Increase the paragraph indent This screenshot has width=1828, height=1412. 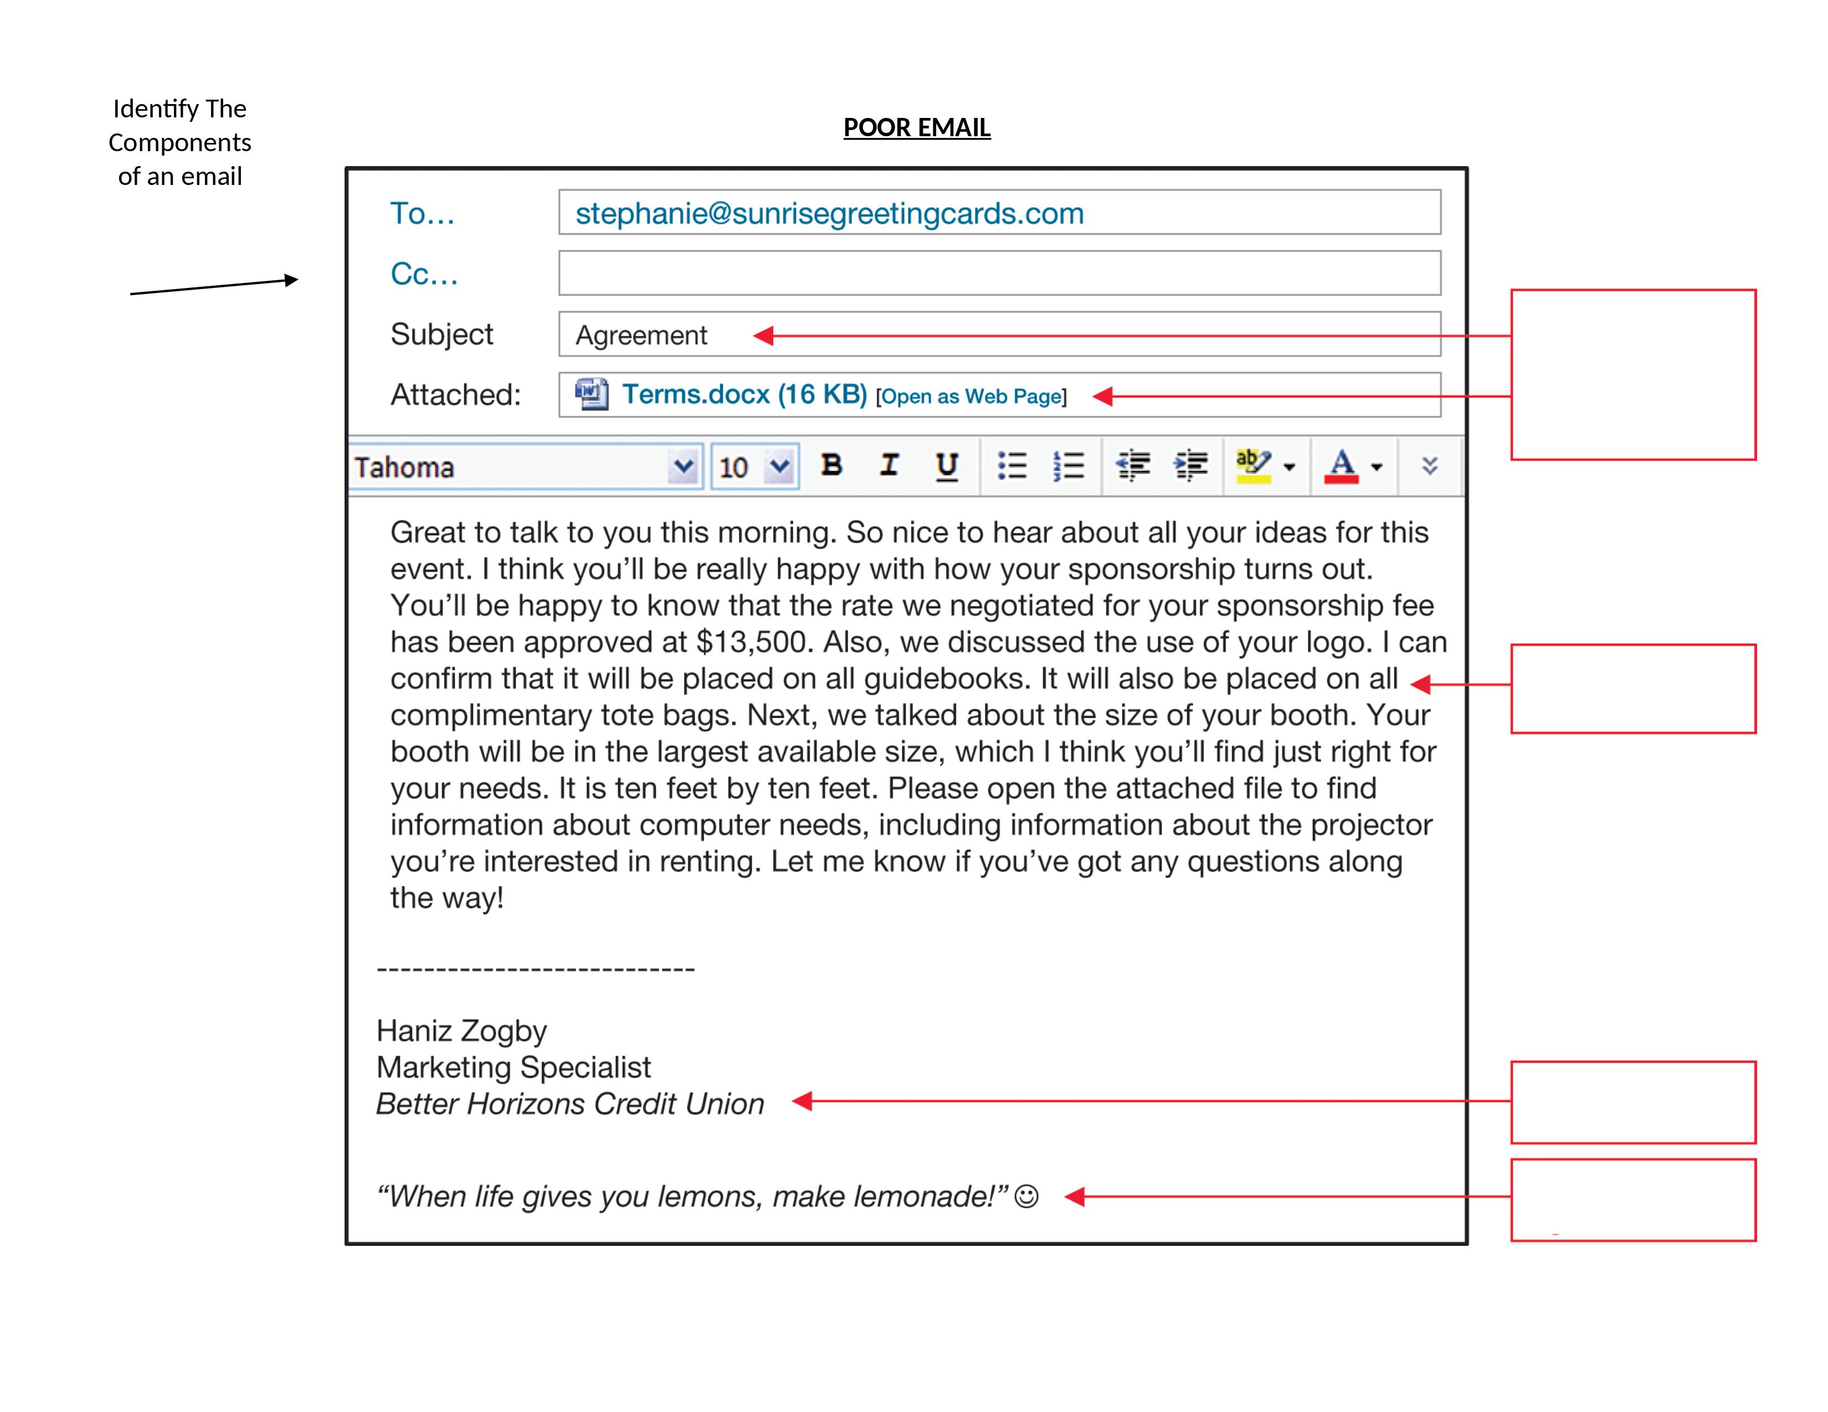pyautogui.click(x=1192, y=467)
